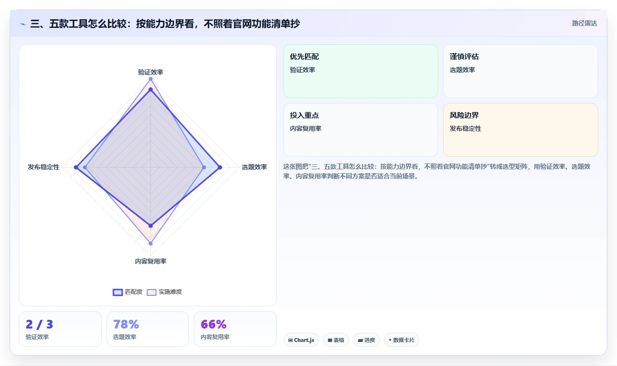Viewport: 617px width, 366px height.
Task: Click 发布稳定性 text in 风险边界 card
Action: (x=466, y=128)
